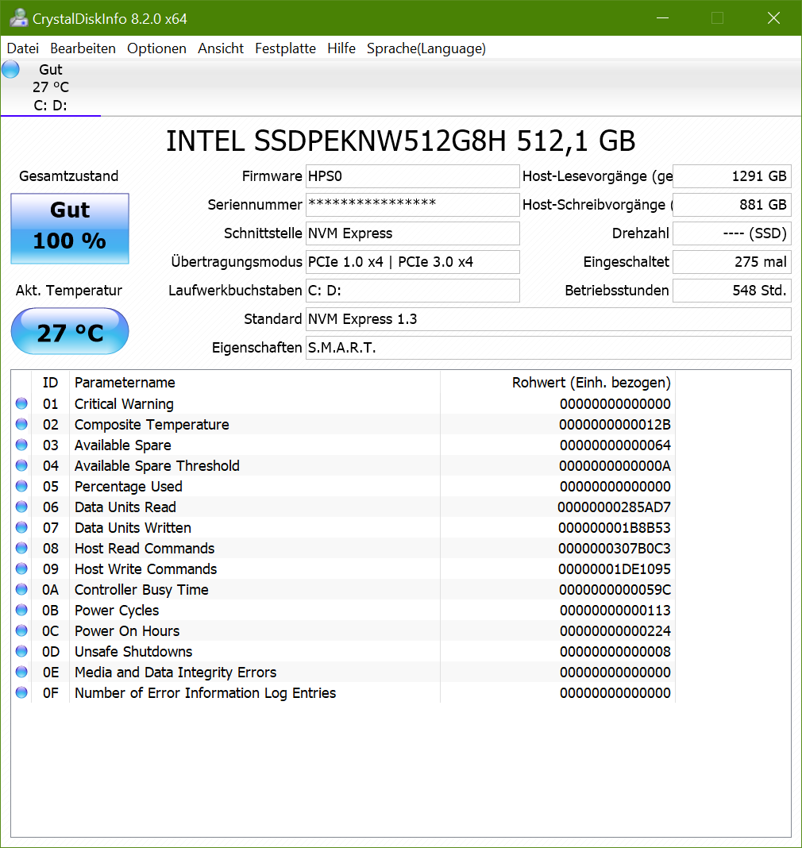Open the Datei menu
This screenshot has width=802, height=848.
[23, 48]
